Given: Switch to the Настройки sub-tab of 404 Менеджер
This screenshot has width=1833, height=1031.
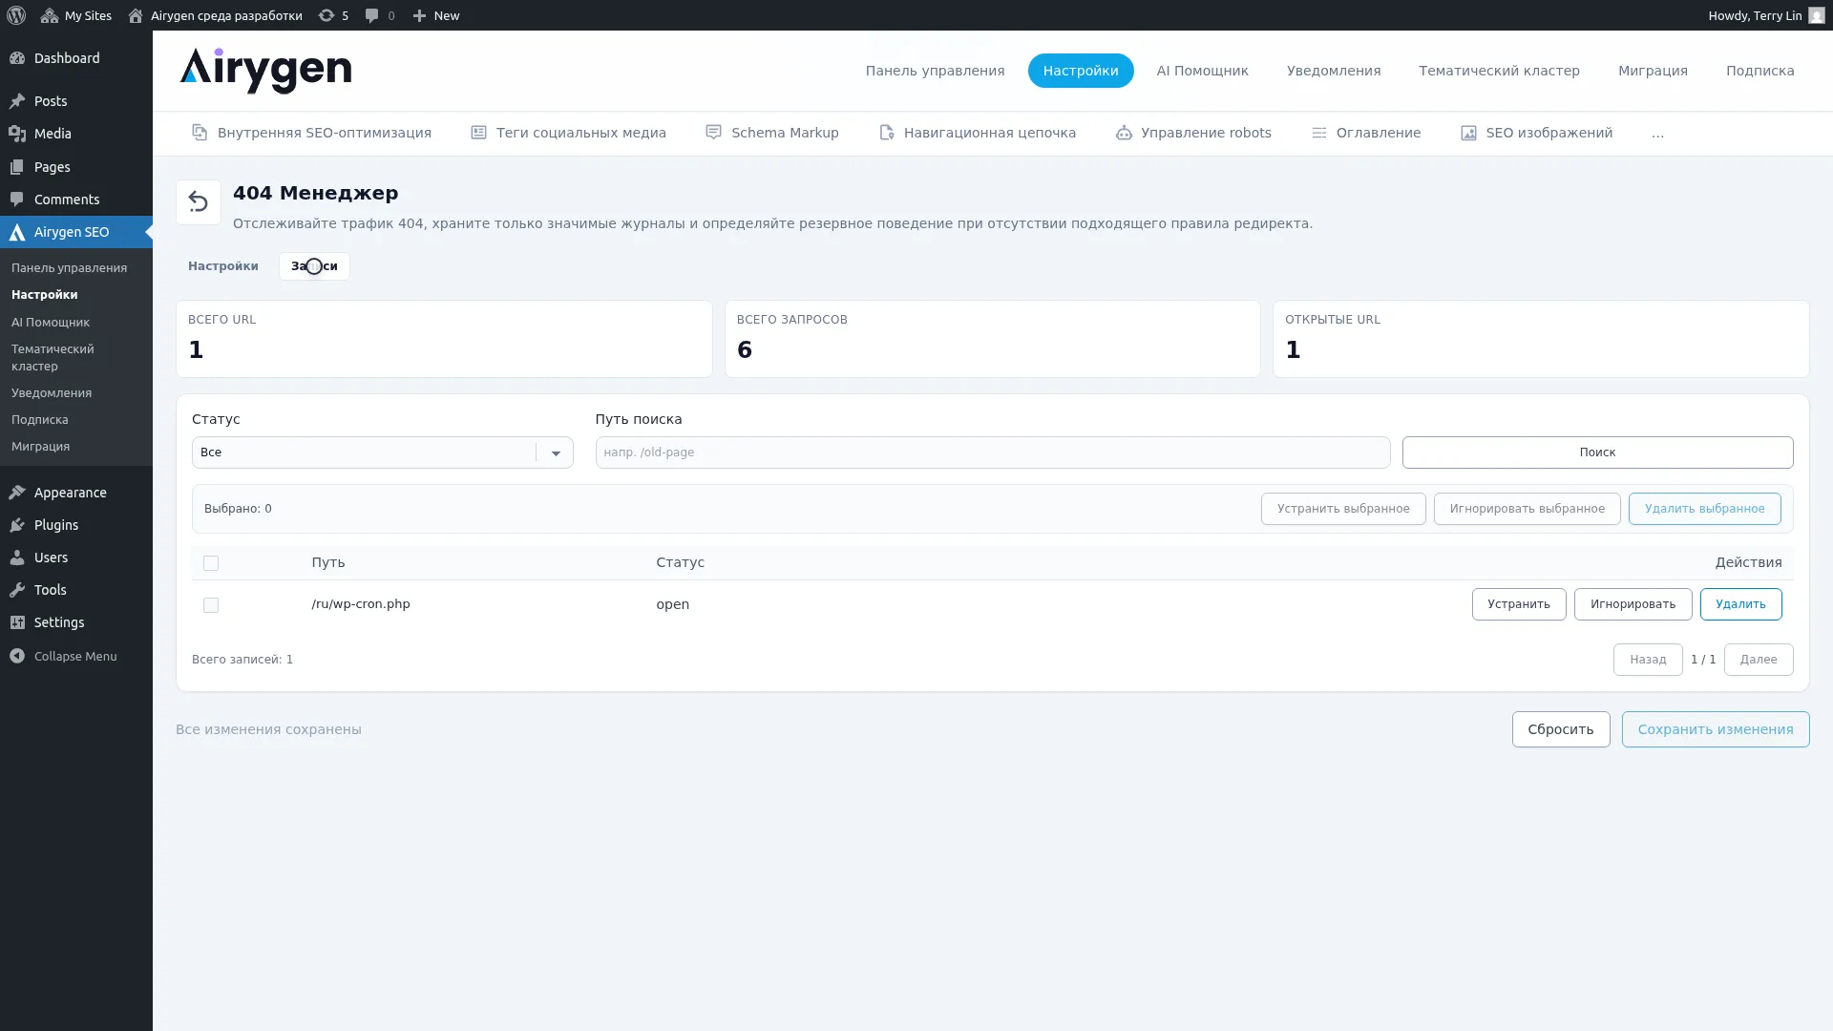Looking at the screenshot, I should click(223, 266).
